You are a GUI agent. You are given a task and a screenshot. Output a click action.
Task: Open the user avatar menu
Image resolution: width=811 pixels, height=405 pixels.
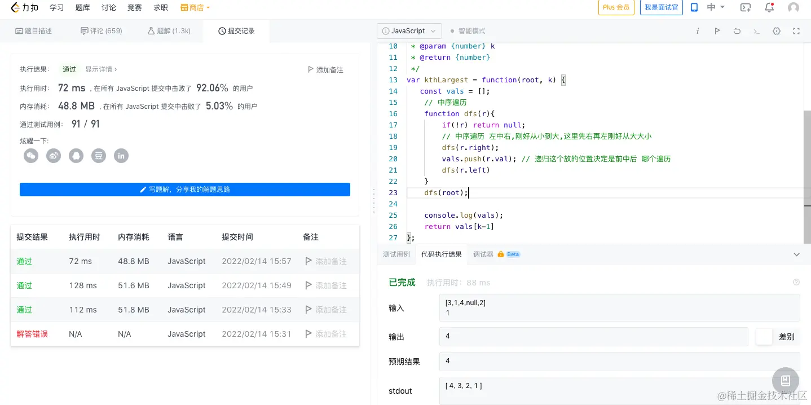click(794, 7)
